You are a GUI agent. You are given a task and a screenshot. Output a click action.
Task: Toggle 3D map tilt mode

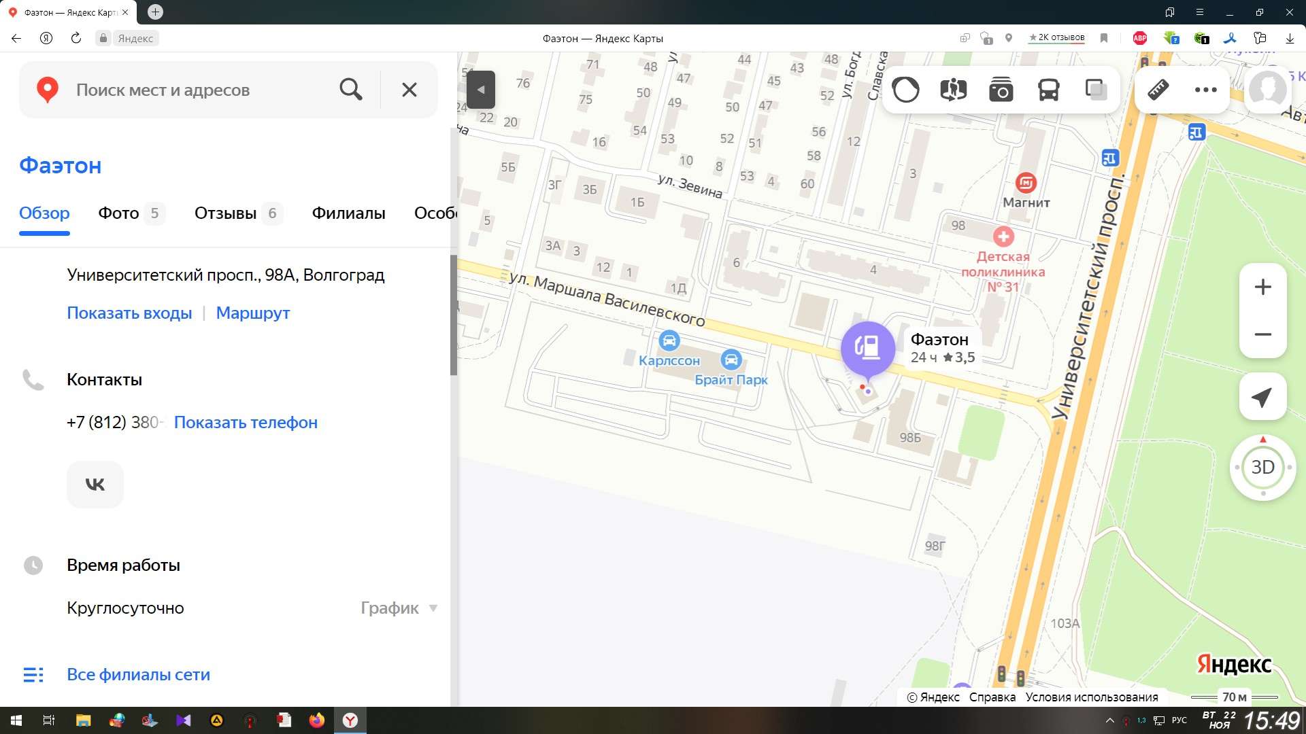(x=1262, y=468)
